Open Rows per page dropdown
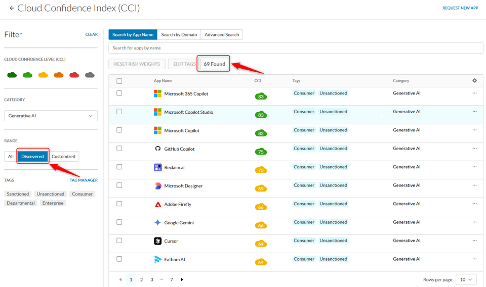Image resolution: width=486 pixels, height=287 pixels. tap(466, 279)
